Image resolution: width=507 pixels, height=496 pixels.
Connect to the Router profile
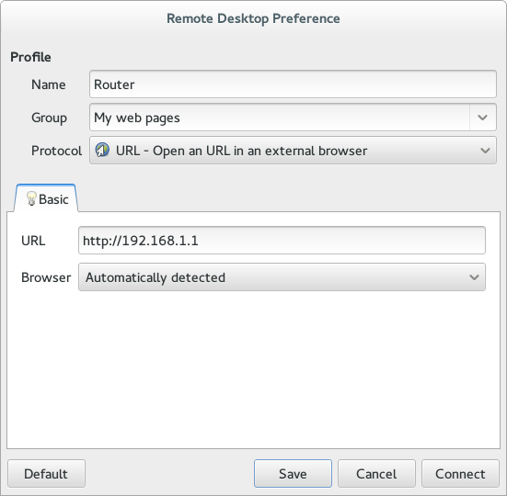(x=460, y=473)
